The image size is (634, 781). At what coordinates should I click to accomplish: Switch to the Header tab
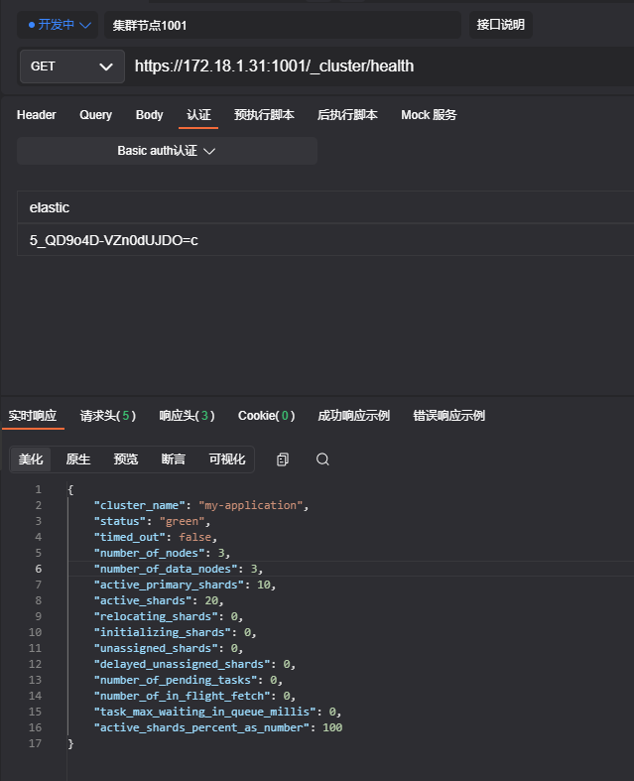tap(37, 115)
